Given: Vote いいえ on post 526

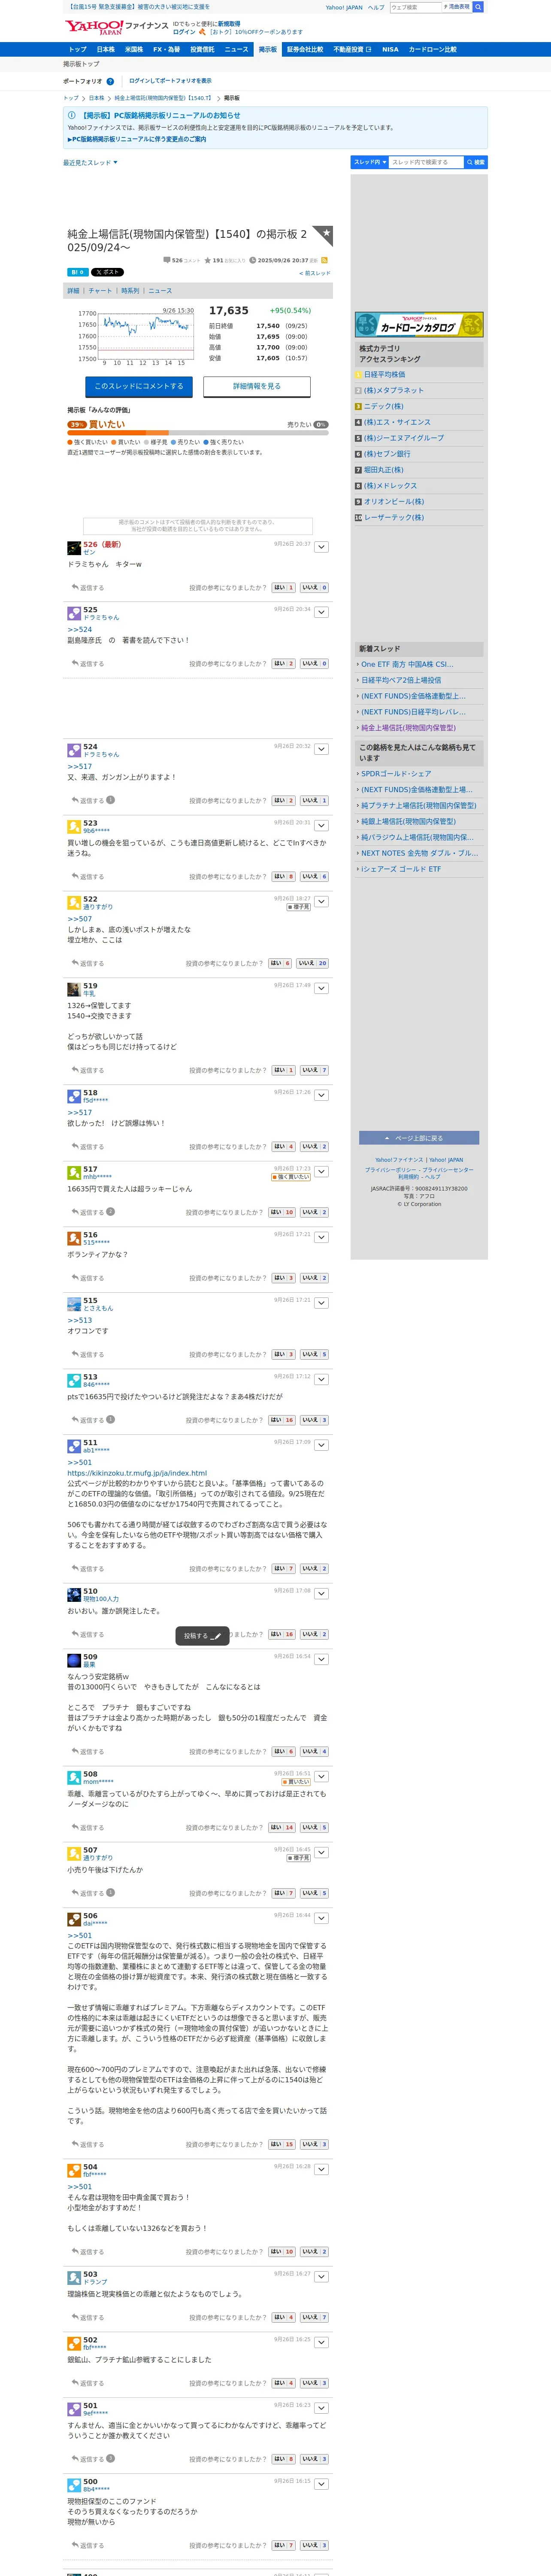Looking at the screenshot, I should (x=314, y=588).
